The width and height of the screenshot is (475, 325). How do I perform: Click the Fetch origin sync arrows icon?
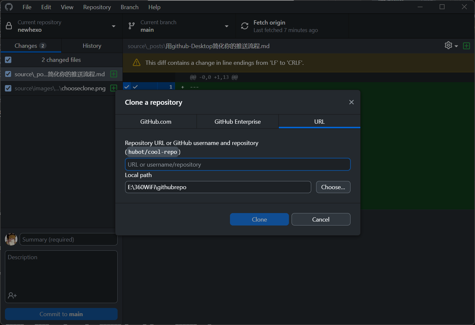pos(245,26)
